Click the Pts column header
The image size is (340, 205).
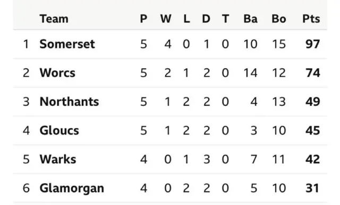[x=311, y=19]
